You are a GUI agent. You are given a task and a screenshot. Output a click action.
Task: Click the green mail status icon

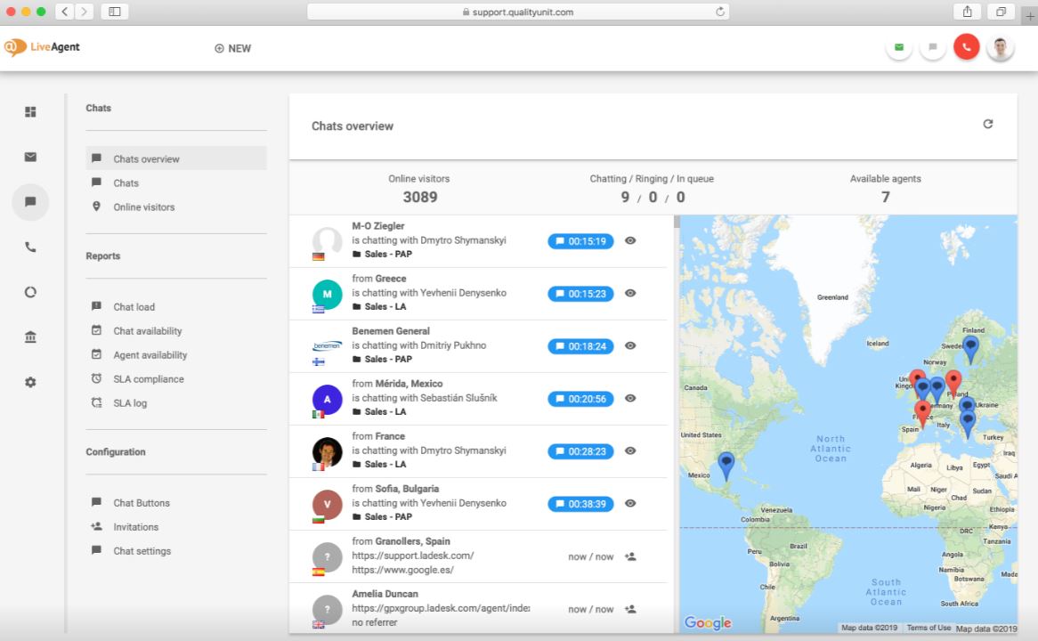(x=899, y=47)
